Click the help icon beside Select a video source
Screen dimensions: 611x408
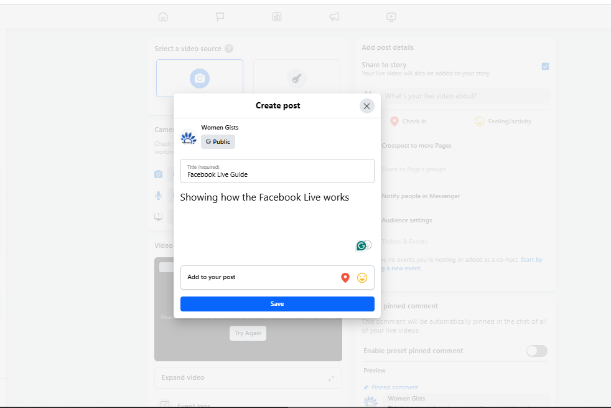pyautogui.click(x=229, y=49)
